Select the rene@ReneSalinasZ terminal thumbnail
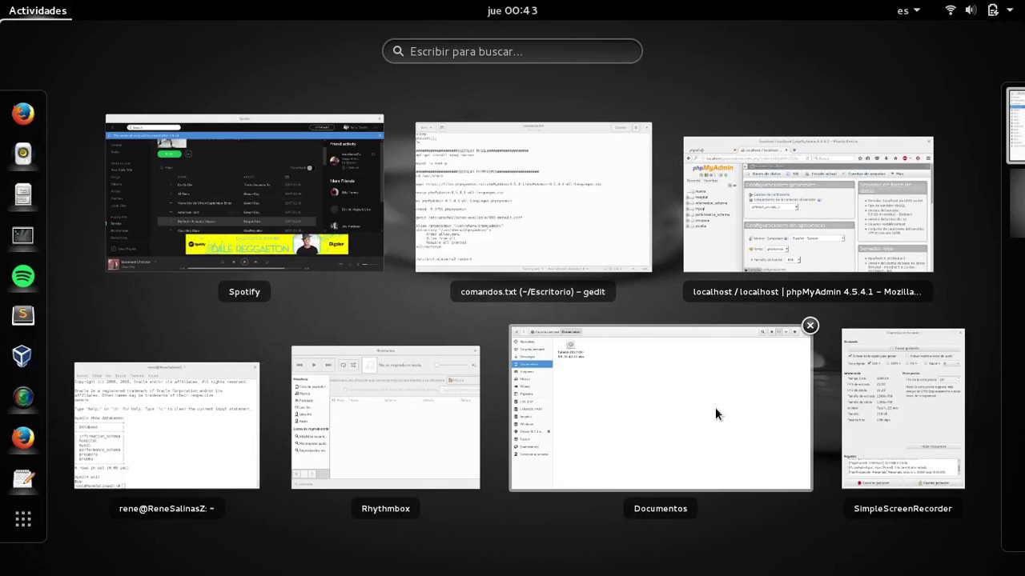 167,426
